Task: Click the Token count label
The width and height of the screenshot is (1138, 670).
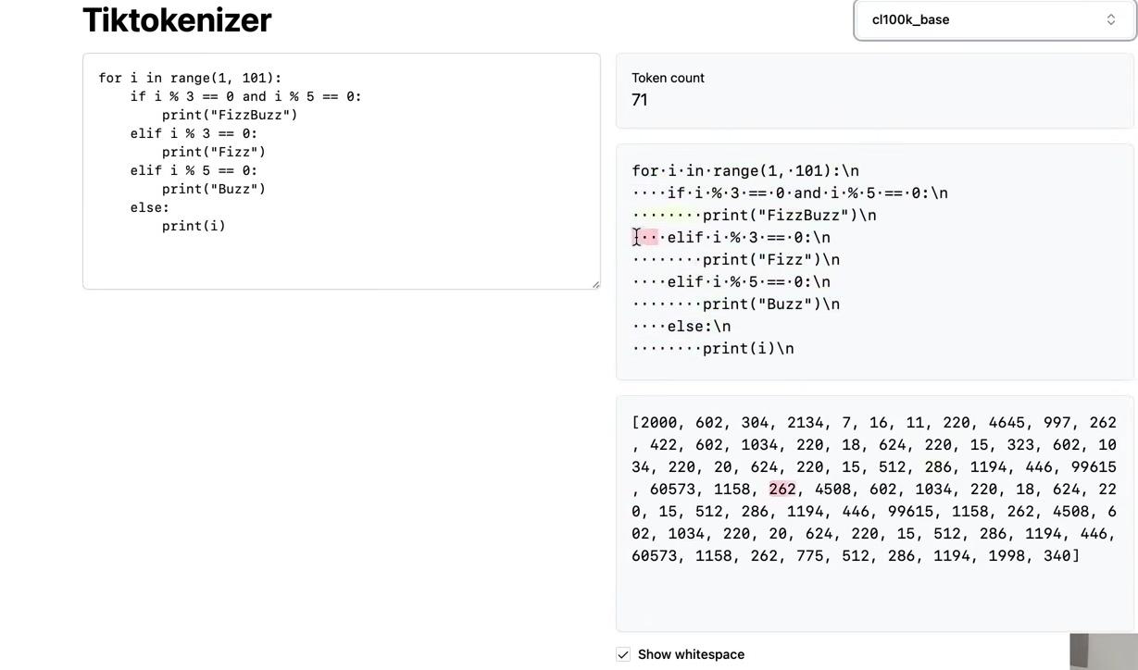Action: [668, 78]
